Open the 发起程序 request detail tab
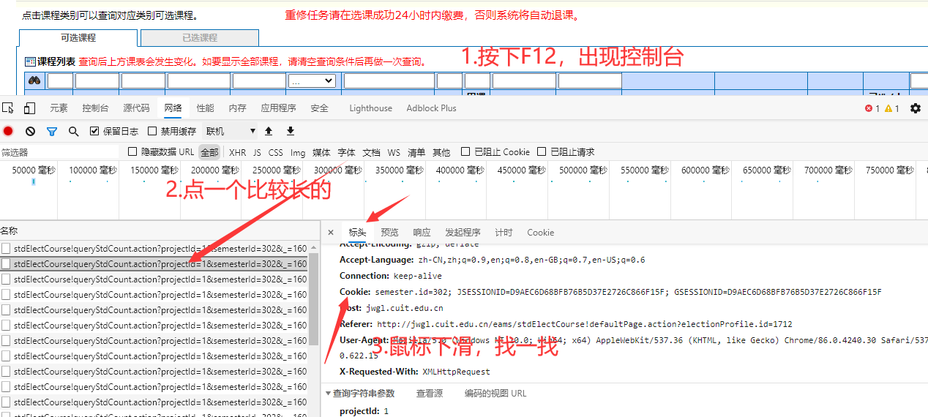Viewport: 928px width, 417px height. [463, 233]
